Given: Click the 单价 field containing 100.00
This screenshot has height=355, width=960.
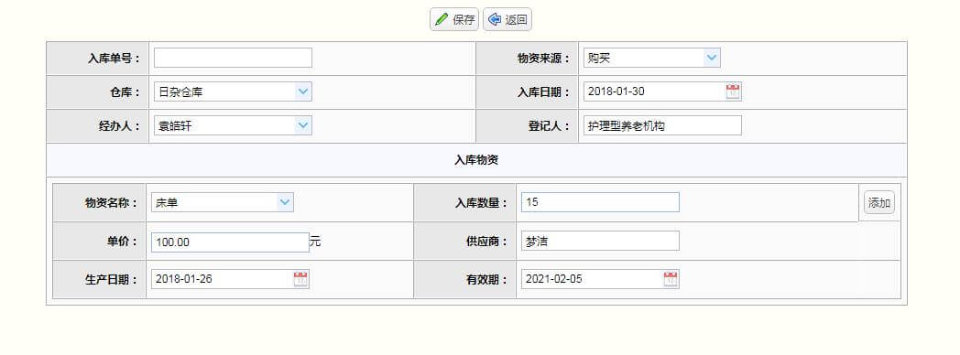Looking at the screenshot, I should 230,242.
